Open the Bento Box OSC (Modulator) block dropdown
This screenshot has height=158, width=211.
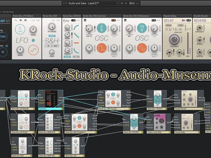tap(96, 132)
